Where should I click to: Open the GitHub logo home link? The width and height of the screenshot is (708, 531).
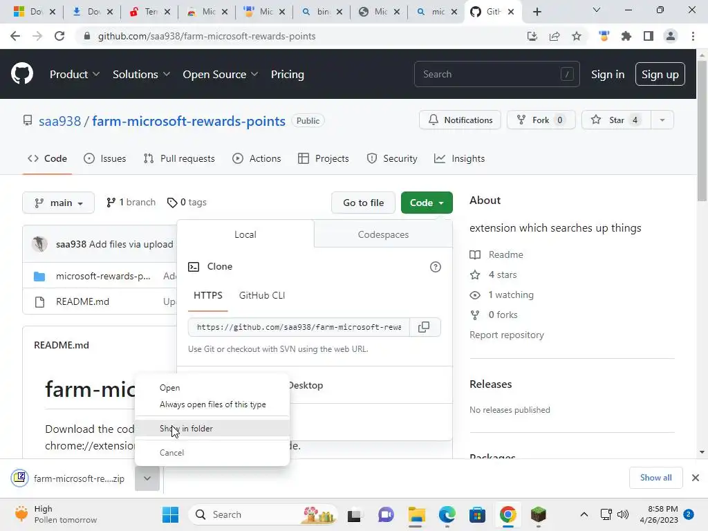coord(21,74)
